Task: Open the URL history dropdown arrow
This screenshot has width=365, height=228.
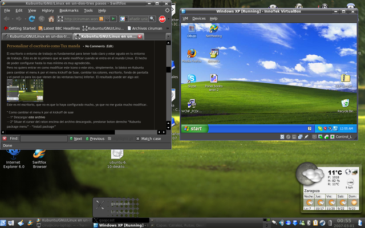Action: click(107, 19)
